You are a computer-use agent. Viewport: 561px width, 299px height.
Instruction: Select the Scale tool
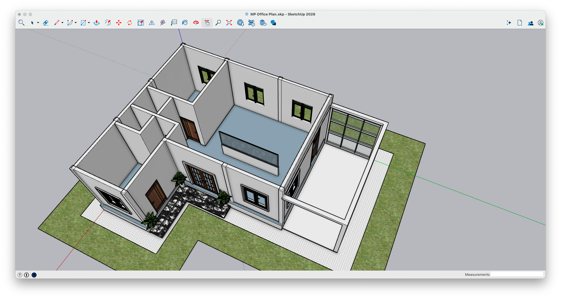pos(141,23)
